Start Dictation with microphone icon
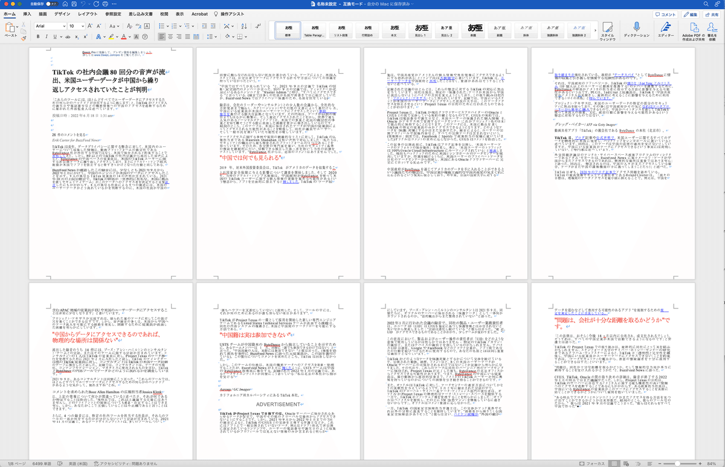 pyautogui.click(x=636, y=30)
